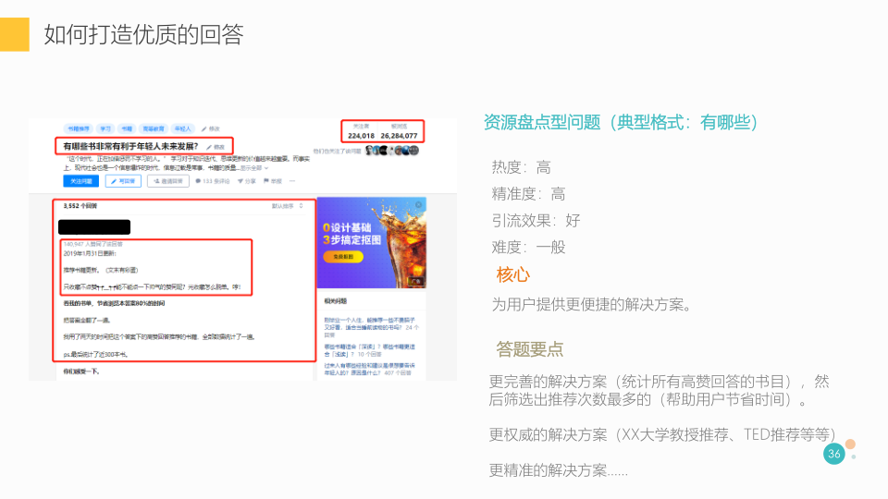Click the 2019年1月31日更新 line
Image resolution: width=888 pixels, height=499 pixels.
click(90, 253)
